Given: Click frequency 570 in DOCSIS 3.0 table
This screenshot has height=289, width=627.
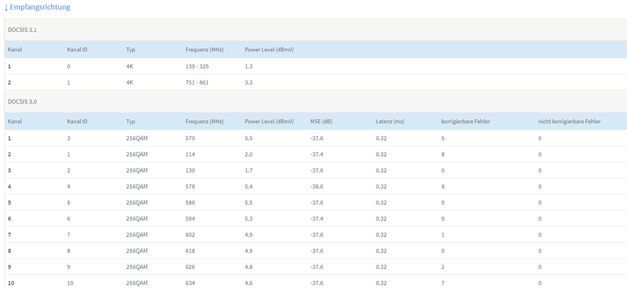Looking at the screenshot, I should click(190, 138).
